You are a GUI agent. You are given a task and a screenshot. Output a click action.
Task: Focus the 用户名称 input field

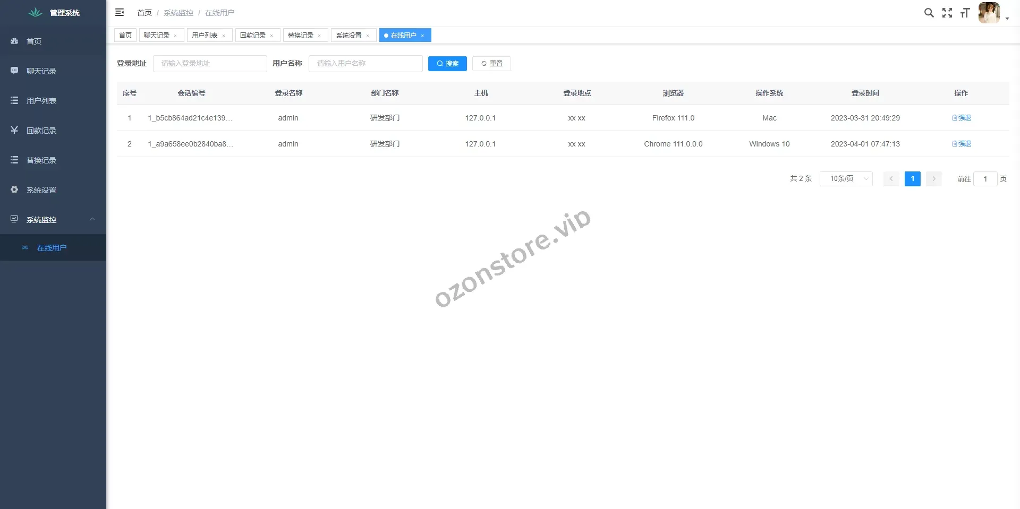click(365, 64)
